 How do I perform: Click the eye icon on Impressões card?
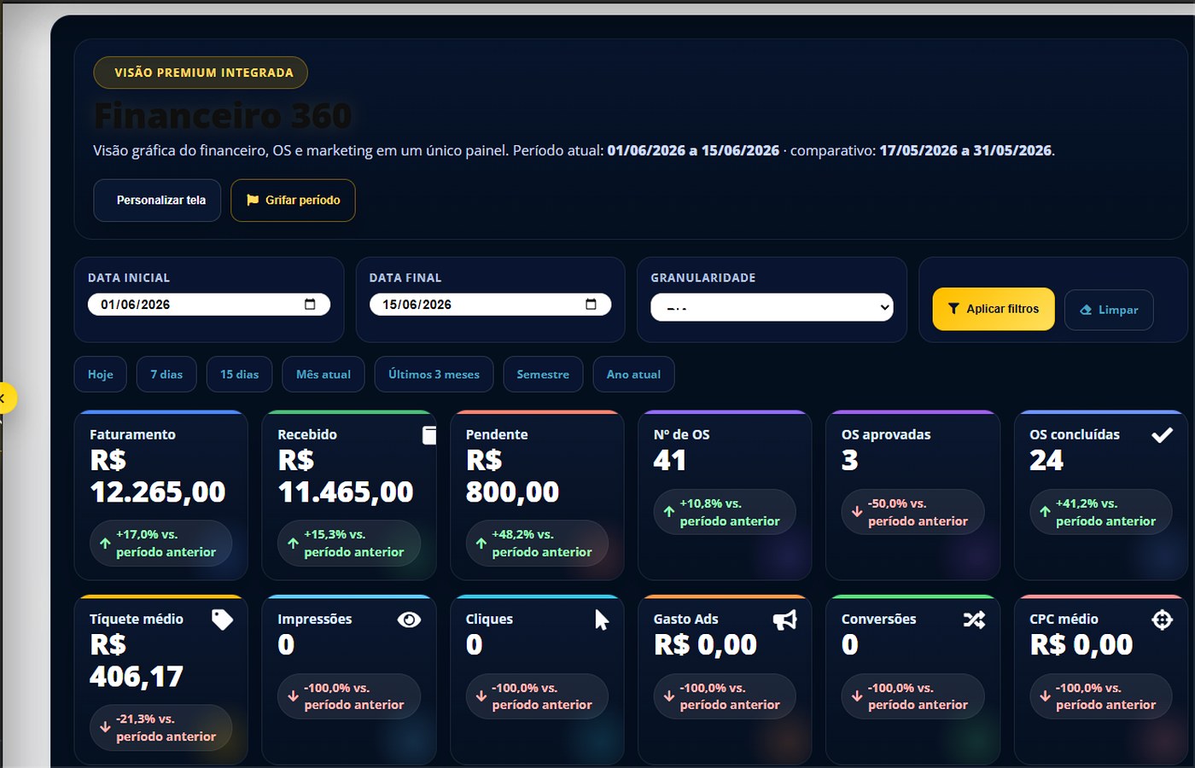409,620
